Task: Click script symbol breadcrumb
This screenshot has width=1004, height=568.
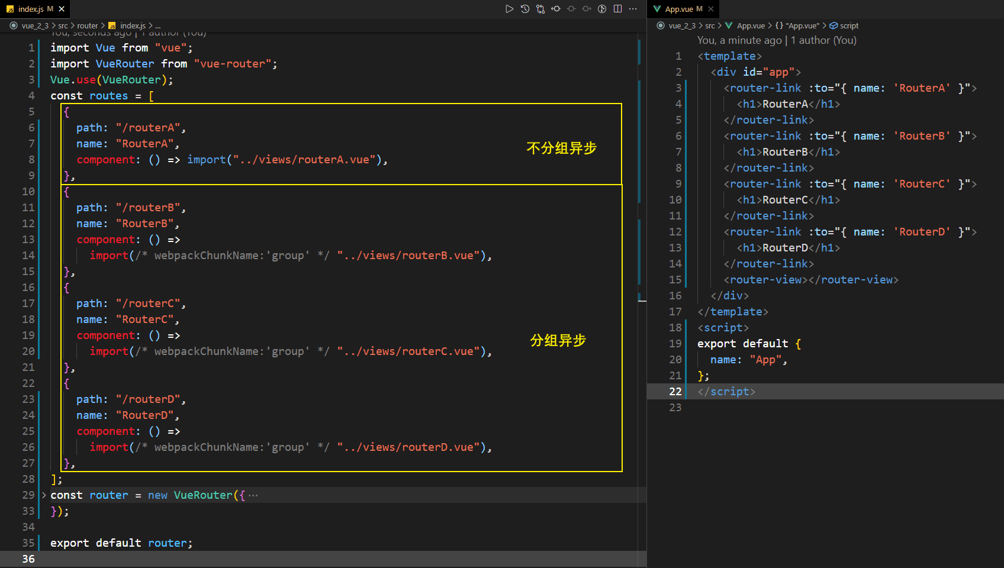Action: click(849, 25)
